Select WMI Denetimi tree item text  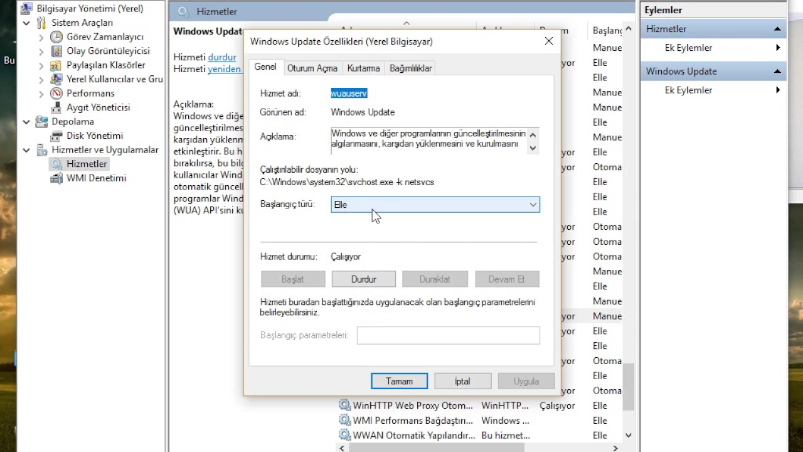97,178
